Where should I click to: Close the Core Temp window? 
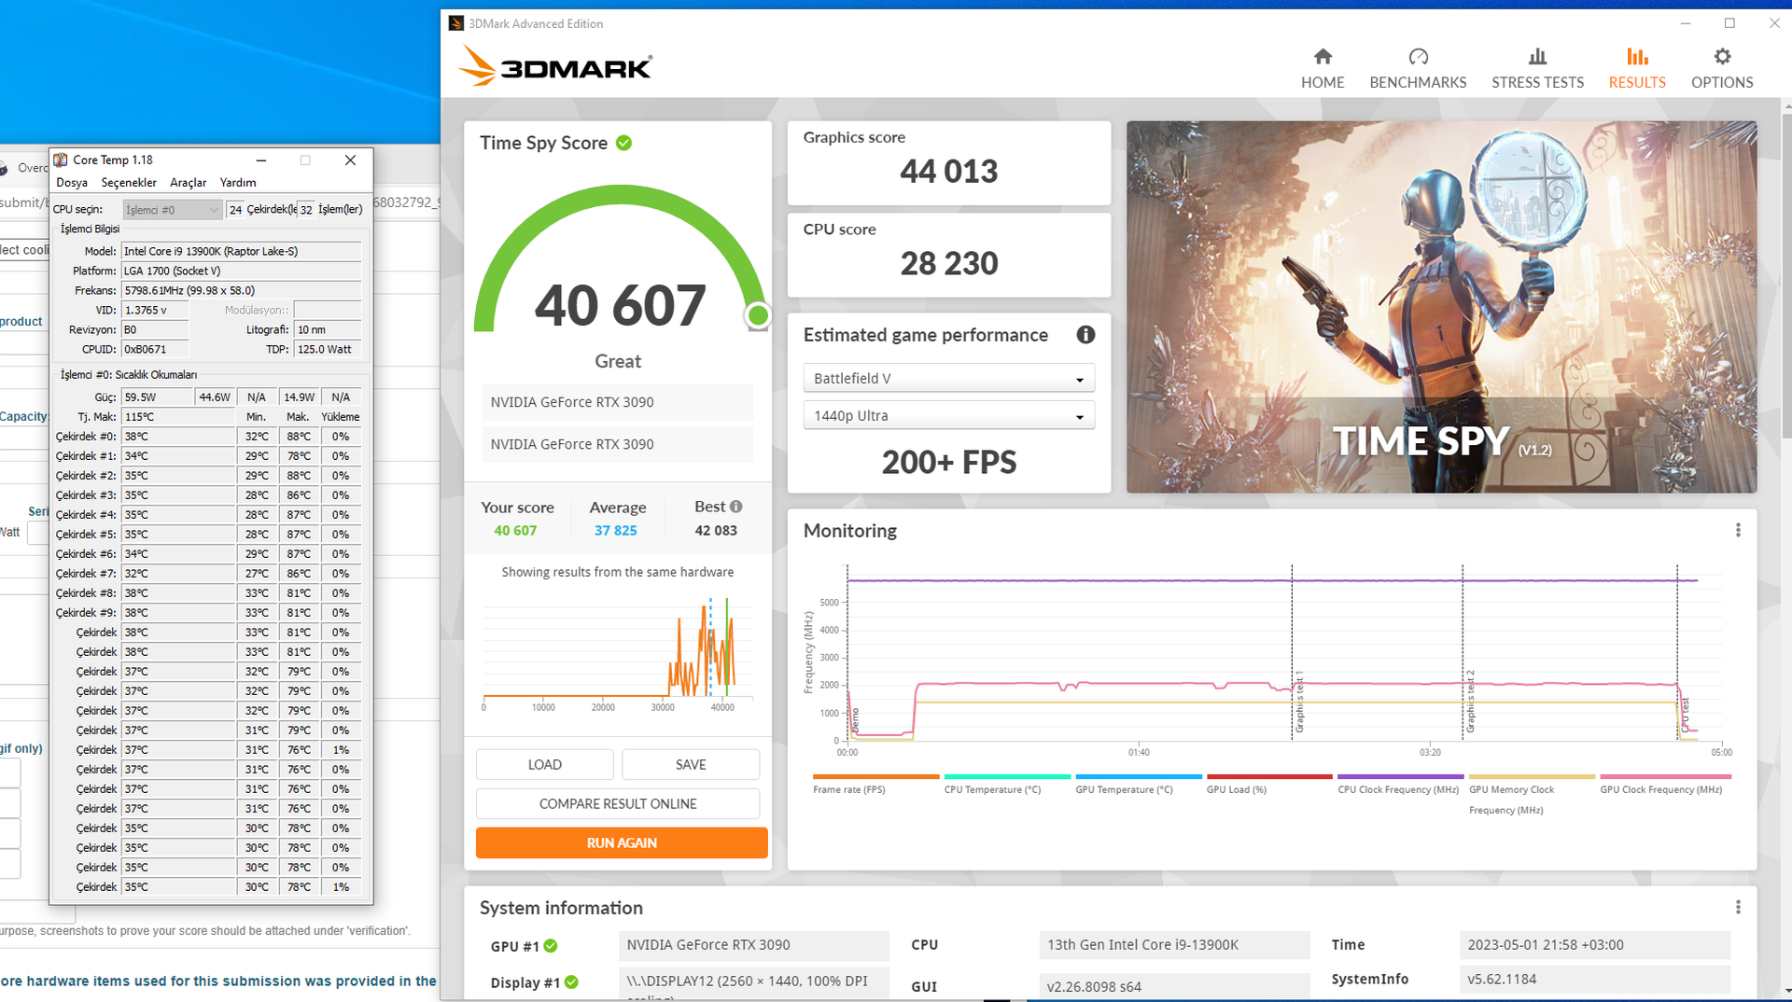pyautogui.click(x=350, y=160)
